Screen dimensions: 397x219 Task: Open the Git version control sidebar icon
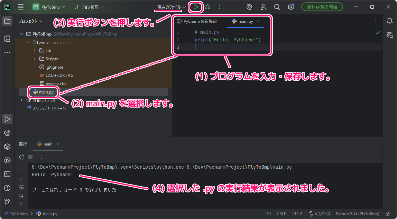point(7,201)
